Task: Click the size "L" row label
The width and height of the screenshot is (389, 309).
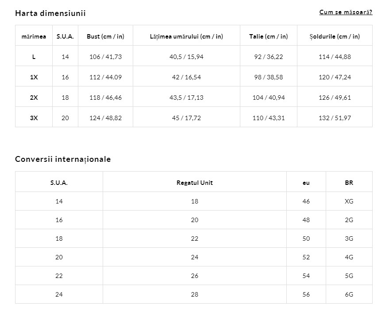Action: tap(34, 57)
